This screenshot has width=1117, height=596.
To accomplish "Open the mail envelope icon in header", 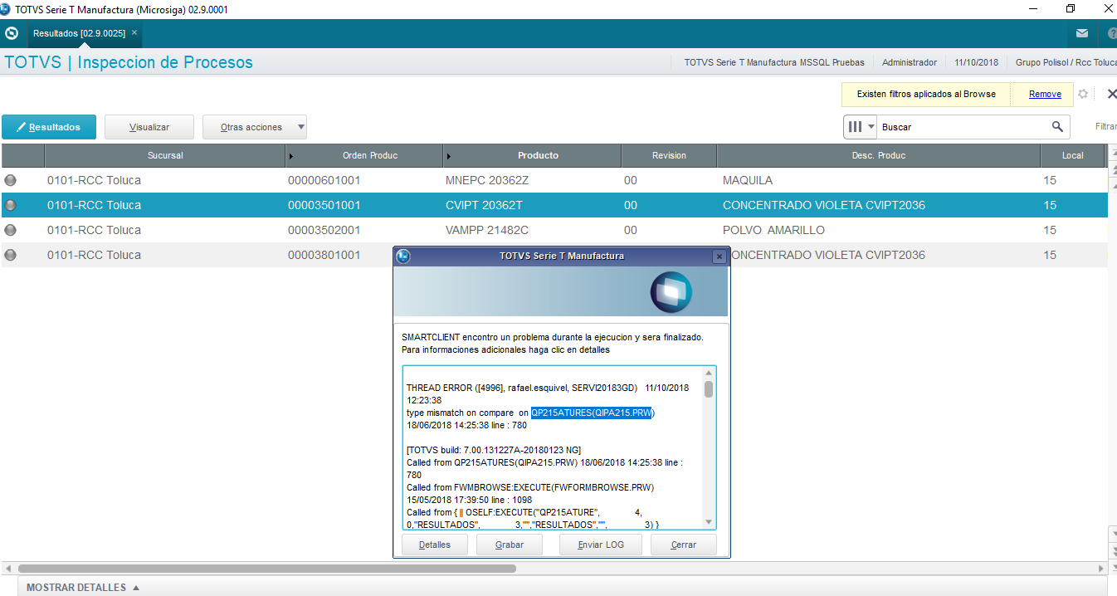I will [x=1082, y=34].
